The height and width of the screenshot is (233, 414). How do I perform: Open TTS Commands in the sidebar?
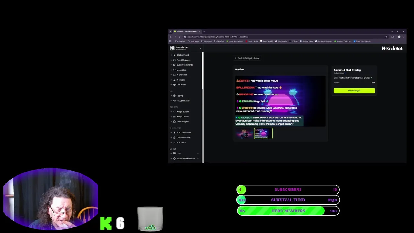[183, 101]
